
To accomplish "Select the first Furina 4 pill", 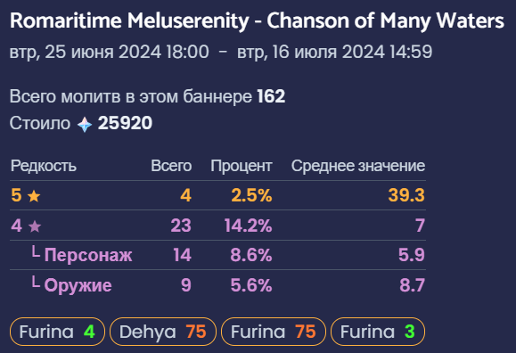I will [x=57, y=332].
